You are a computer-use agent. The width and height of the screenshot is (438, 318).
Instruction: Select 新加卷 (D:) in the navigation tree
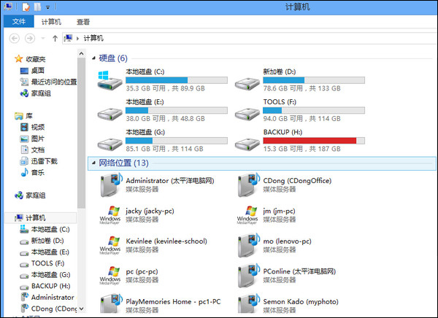pos(42,241)
